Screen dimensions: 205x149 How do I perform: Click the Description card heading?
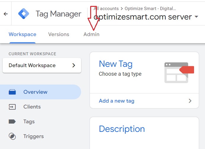click(x=122, y=129)
